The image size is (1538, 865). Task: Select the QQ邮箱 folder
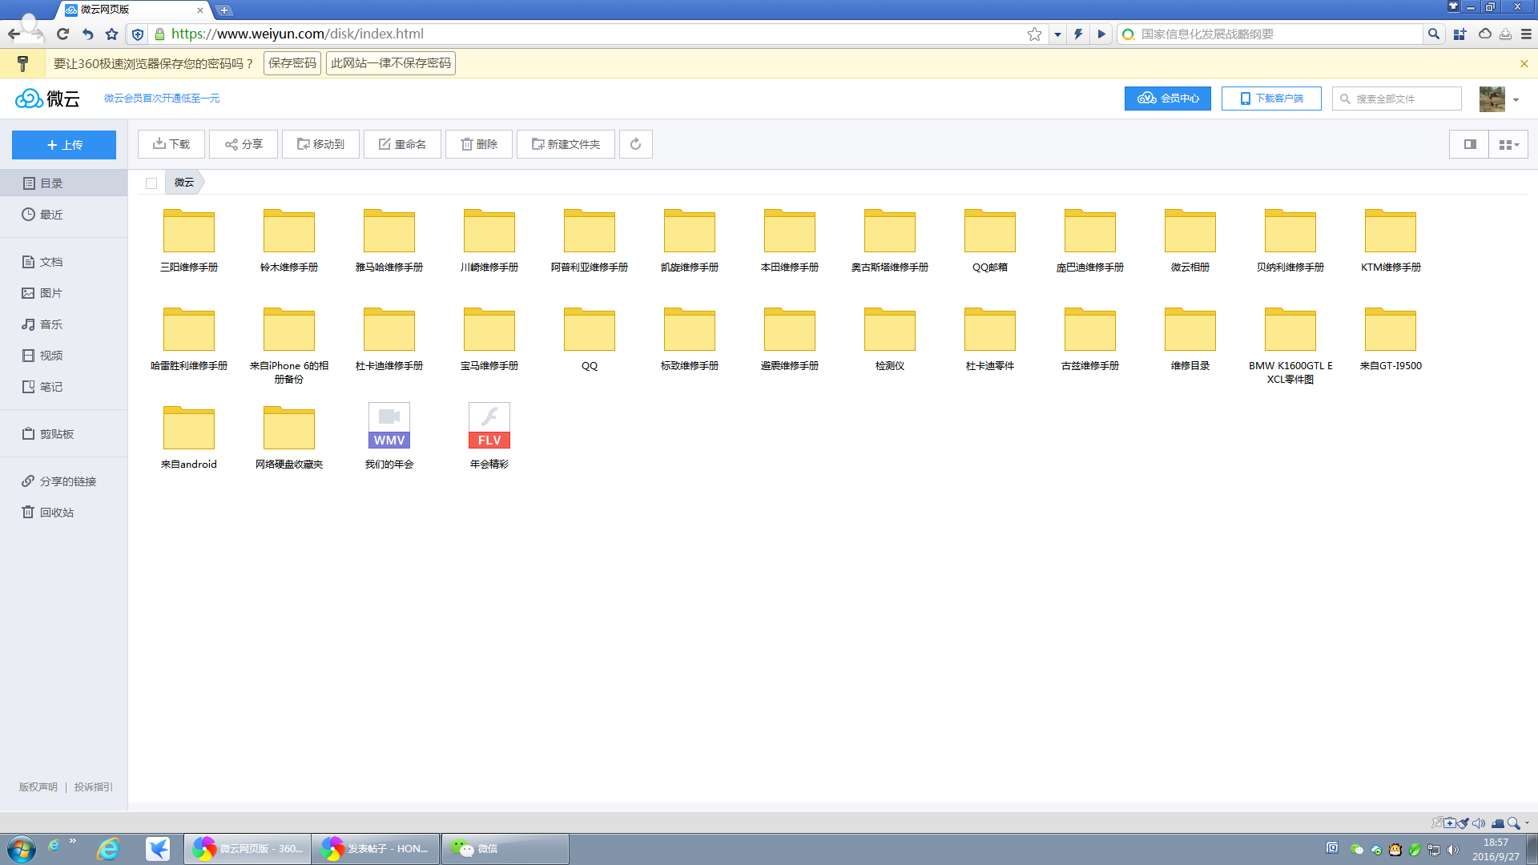[990, 240]
